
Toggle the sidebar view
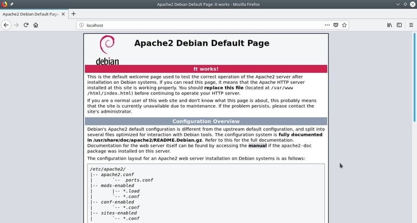pyautogui.click(x=399, y=25)
